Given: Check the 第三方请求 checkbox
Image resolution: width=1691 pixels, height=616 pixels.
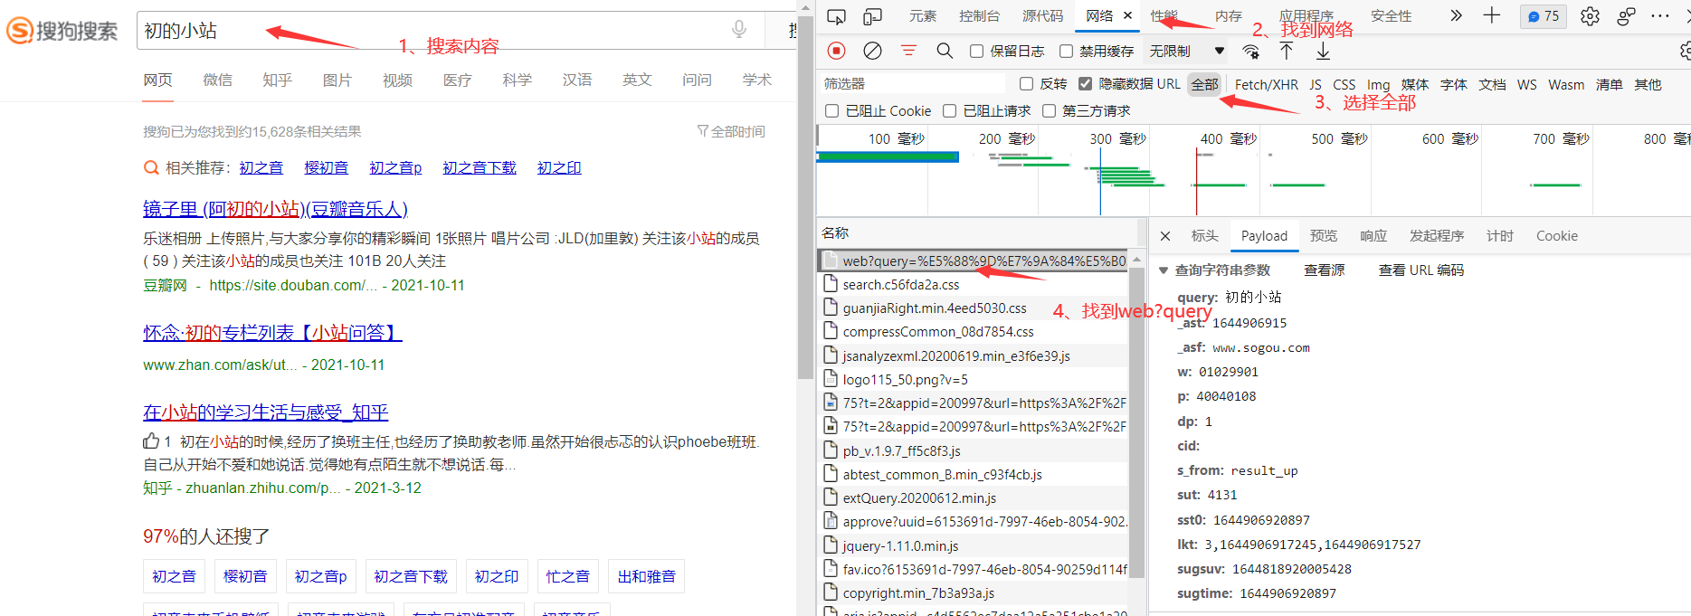Looking at the screenshot, I should (x=1049, y=111).
